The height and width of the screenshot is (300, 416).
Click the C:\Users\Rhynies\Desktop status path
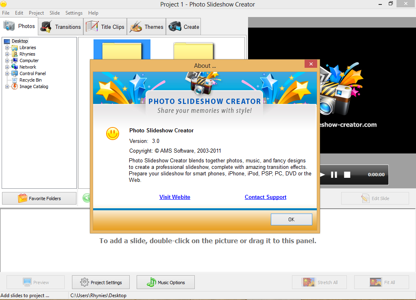(x=98, y=296)
